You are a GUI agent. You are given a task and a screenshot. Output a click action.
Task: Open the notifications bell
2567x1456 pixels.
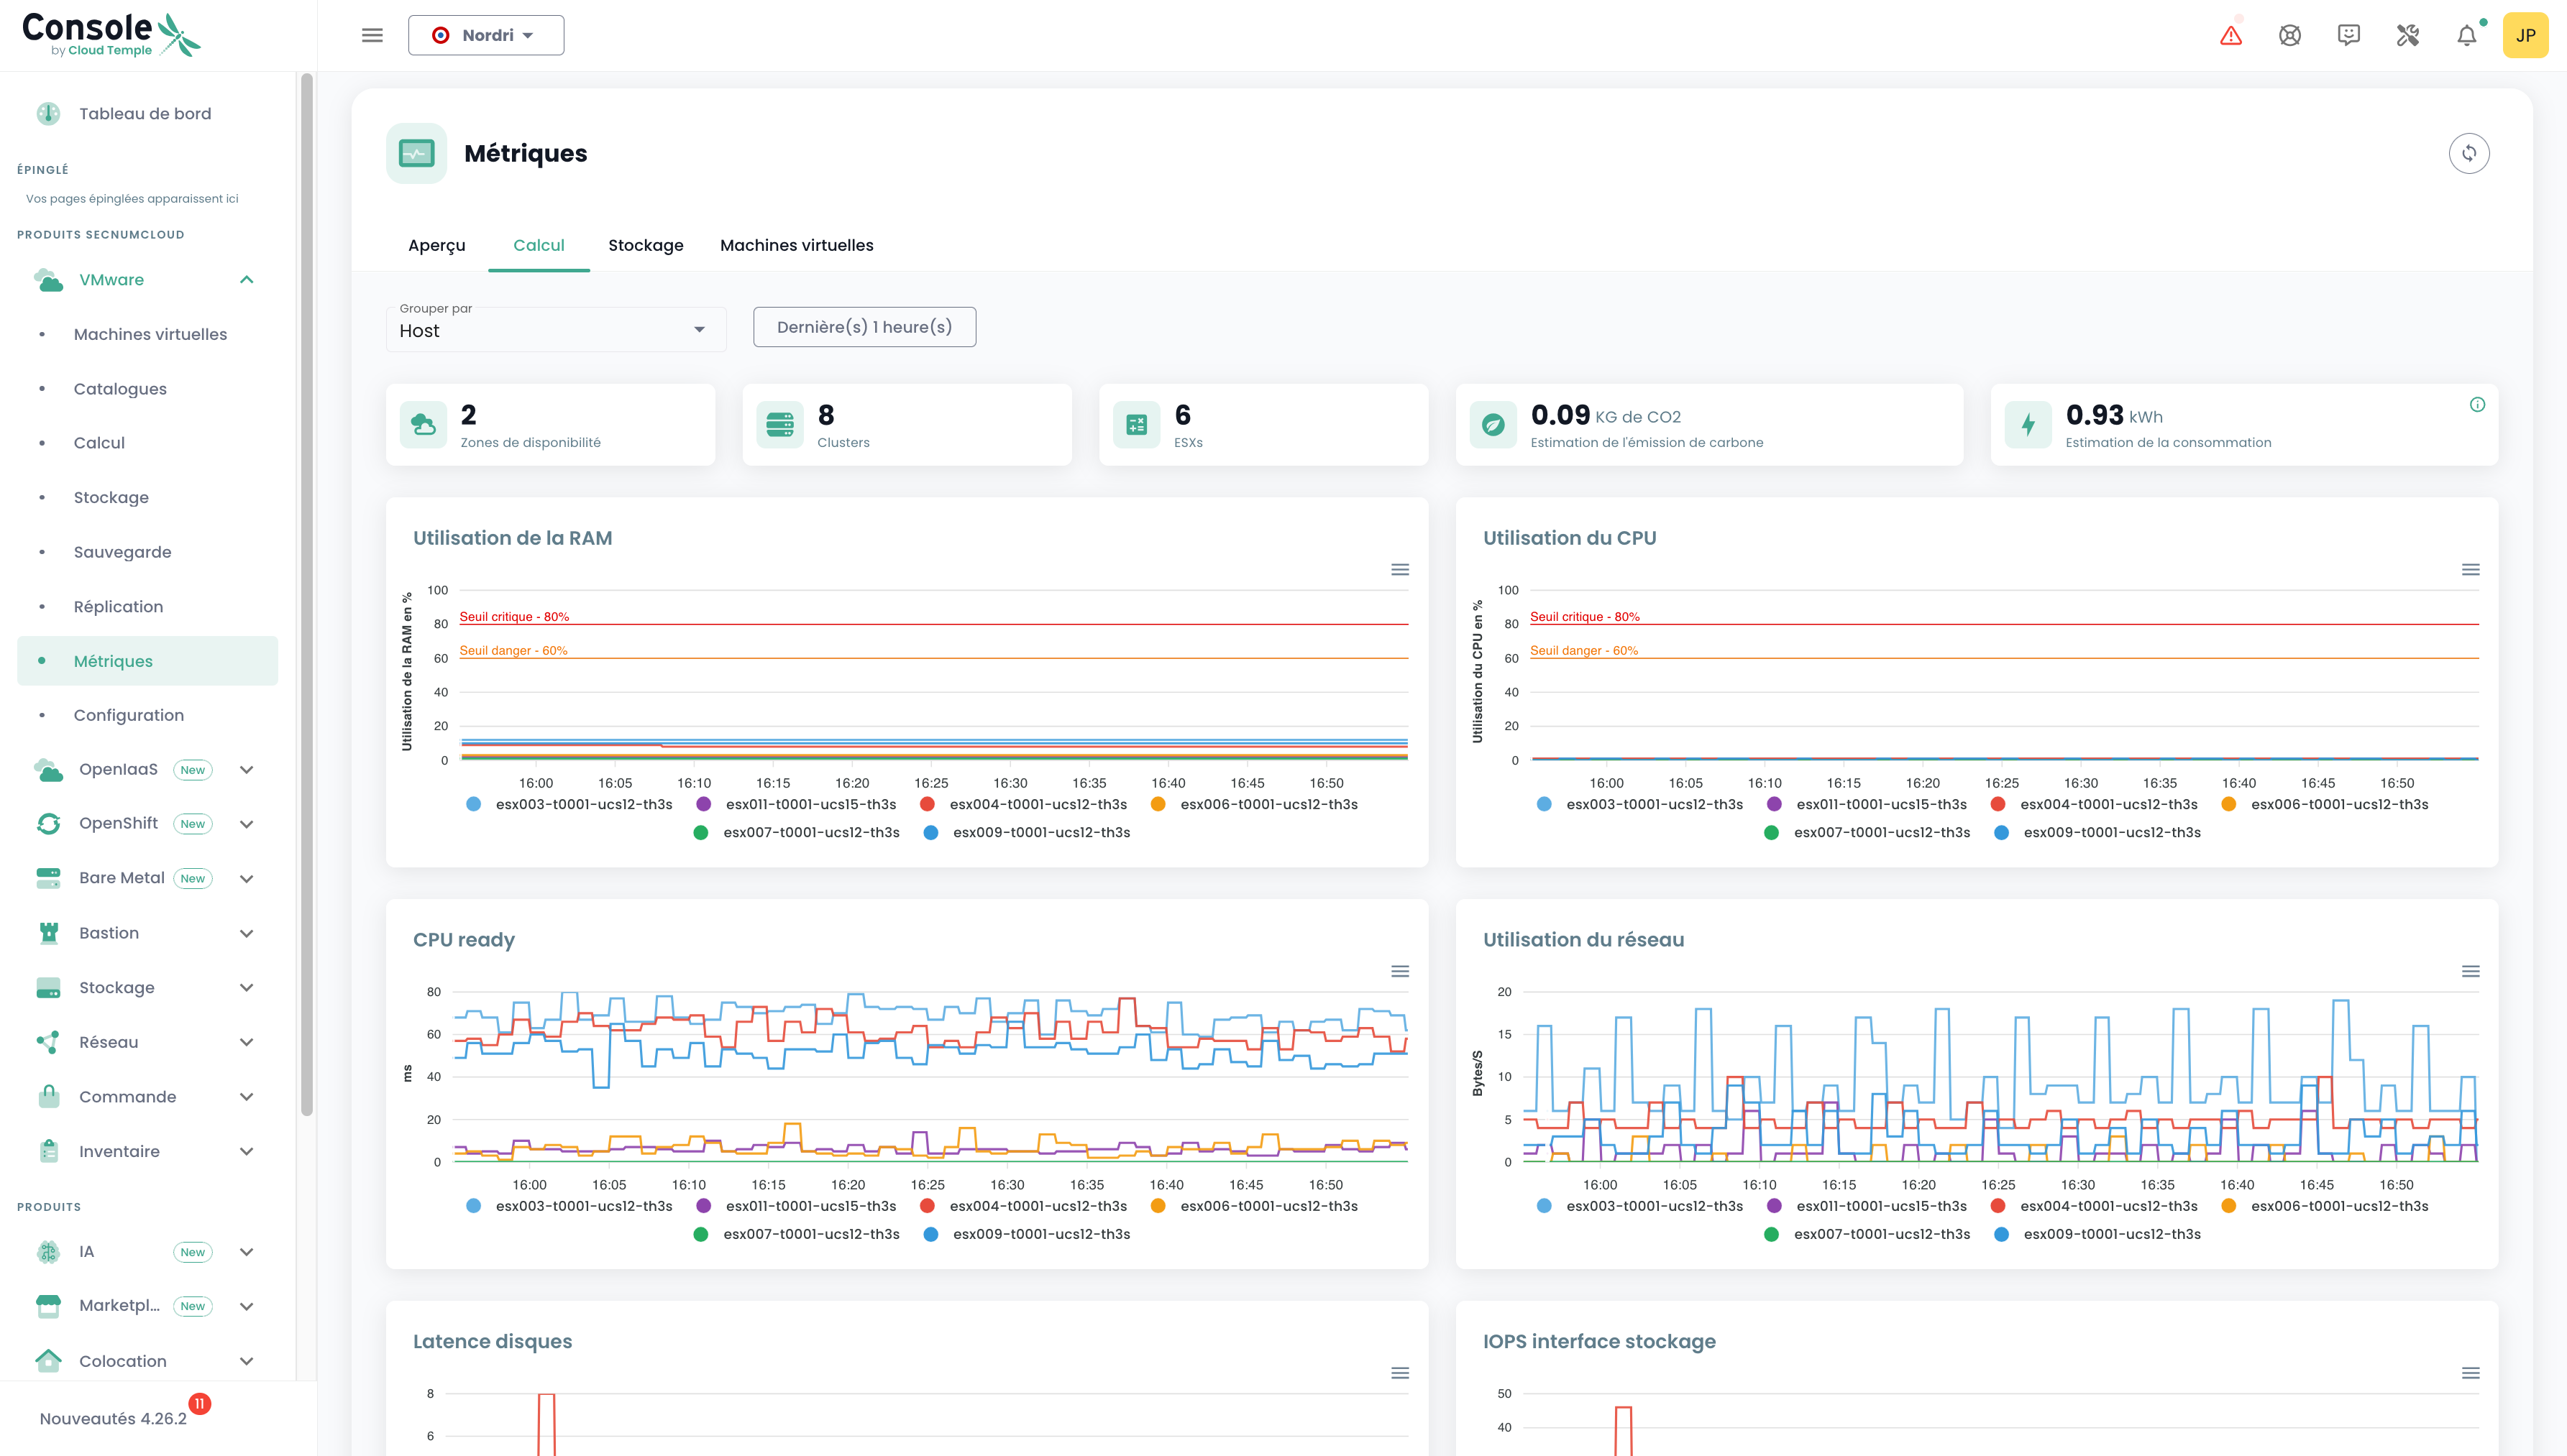coord(2466,36)
